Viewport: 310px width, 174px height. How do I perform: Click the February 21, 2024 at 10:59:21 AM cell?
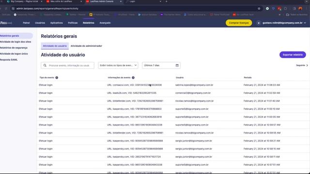[262, 141]
